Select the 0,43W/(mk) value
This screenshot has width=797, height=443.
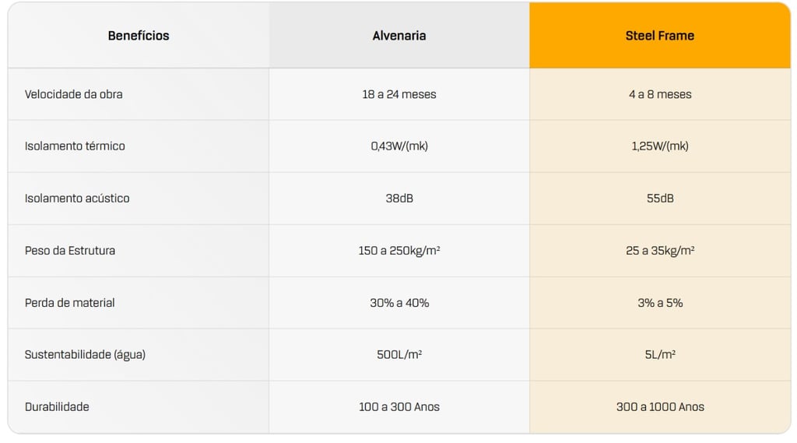(x=399, y=146)
